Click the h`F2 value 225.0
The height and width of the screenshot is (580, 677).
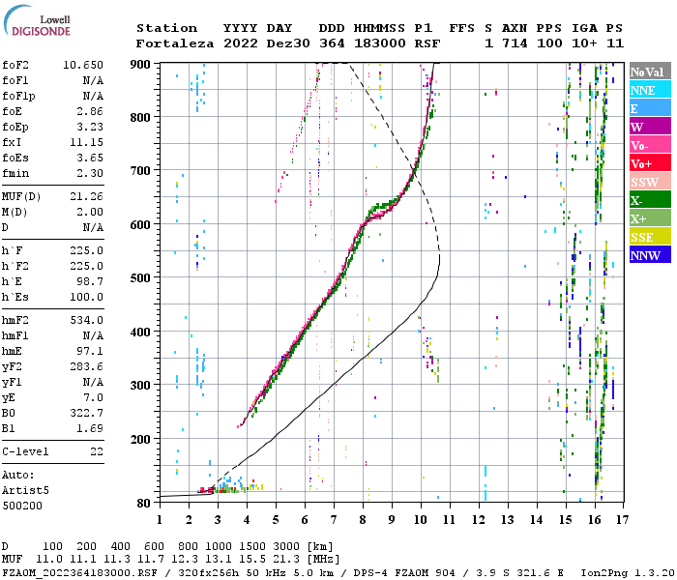click(x=86, y=266)
